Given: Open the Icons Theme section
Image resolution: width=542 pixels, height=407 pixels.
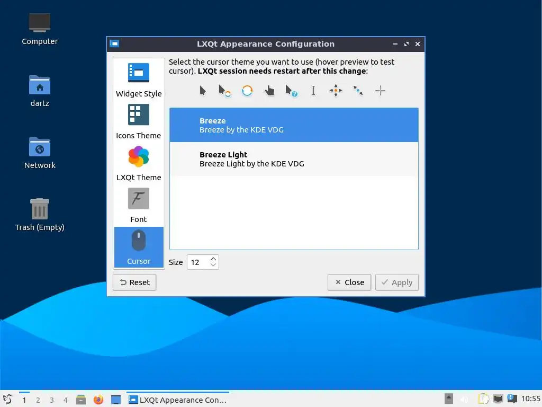Looking at the screenshot, I should coord(139,122).
